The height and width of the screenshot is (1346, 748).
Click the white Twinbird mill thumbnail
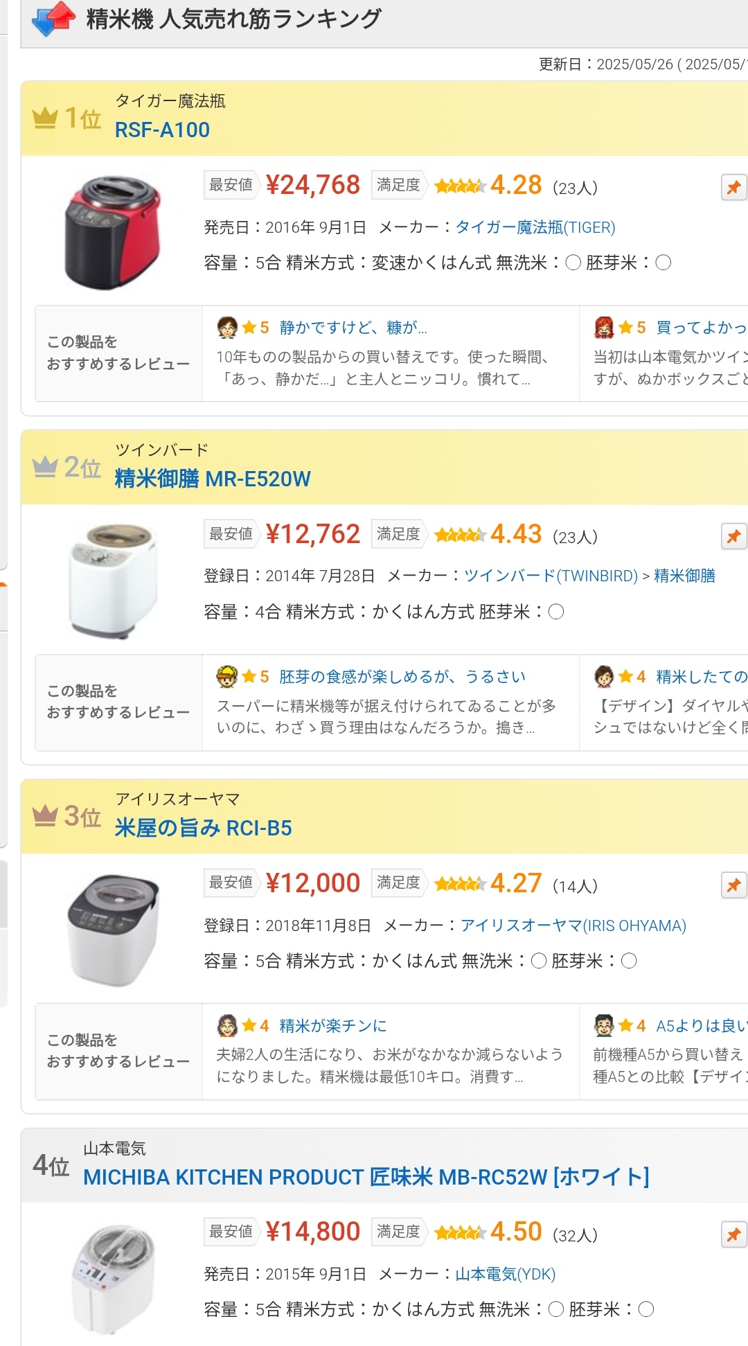tap(113, 581)
